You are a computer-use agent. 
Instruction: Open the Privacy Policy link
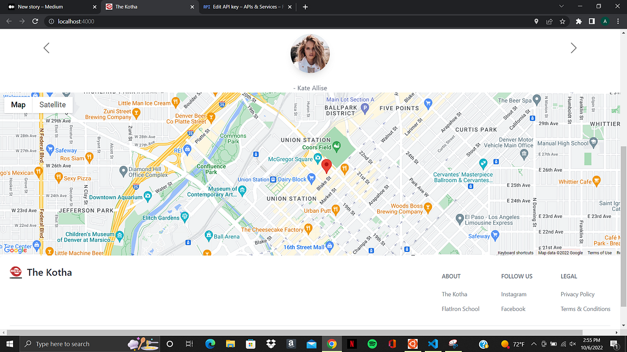577,294
